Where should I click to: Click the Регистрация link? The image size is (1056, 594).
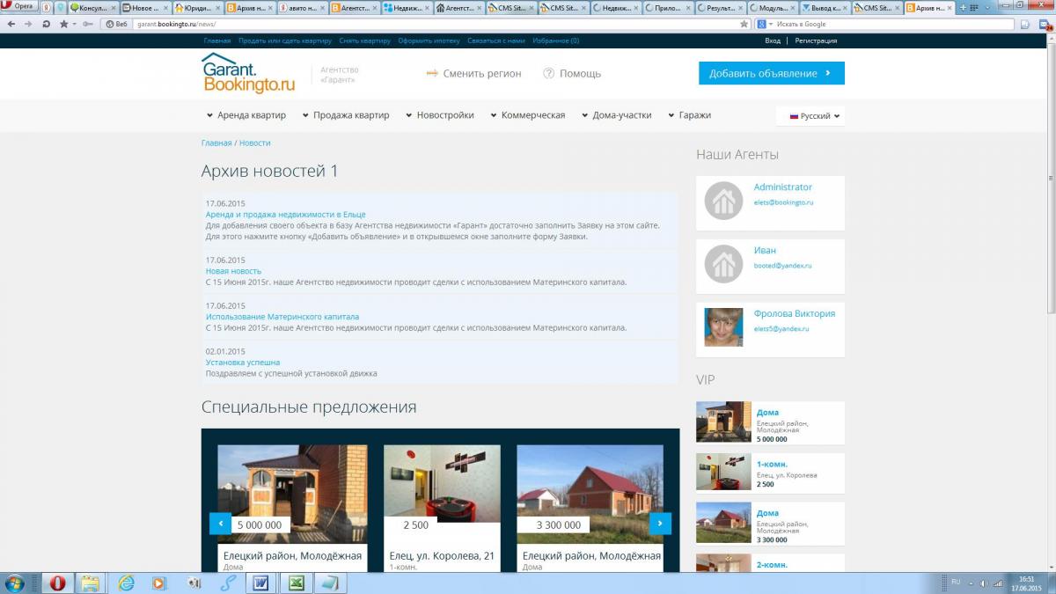(816, 40)
